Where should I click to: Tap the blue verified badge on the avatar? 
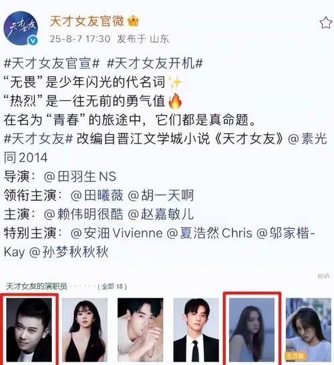click(33, 41)
